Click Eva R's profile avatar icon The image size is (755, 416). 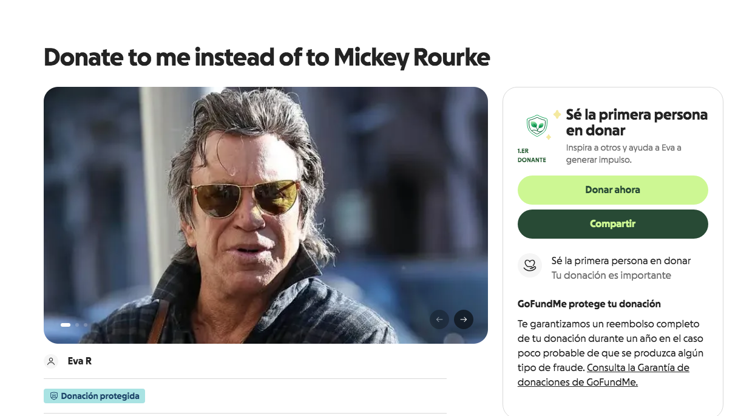(50, 361)
